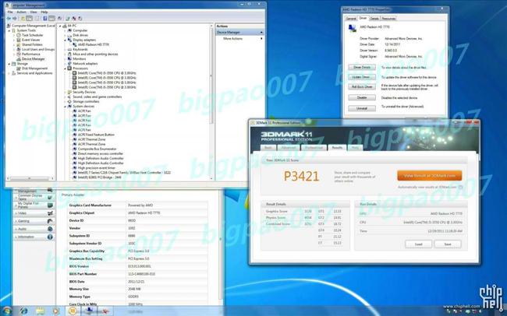Select the Performance icon in console tree
507x316 pixels.
pos(19,54)
